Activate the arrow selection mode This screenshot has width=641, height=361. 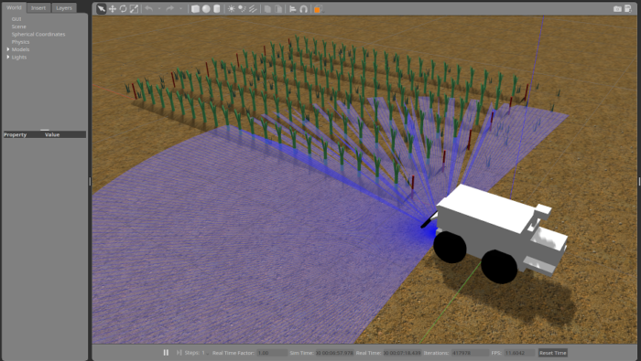[x=102, y=8]
